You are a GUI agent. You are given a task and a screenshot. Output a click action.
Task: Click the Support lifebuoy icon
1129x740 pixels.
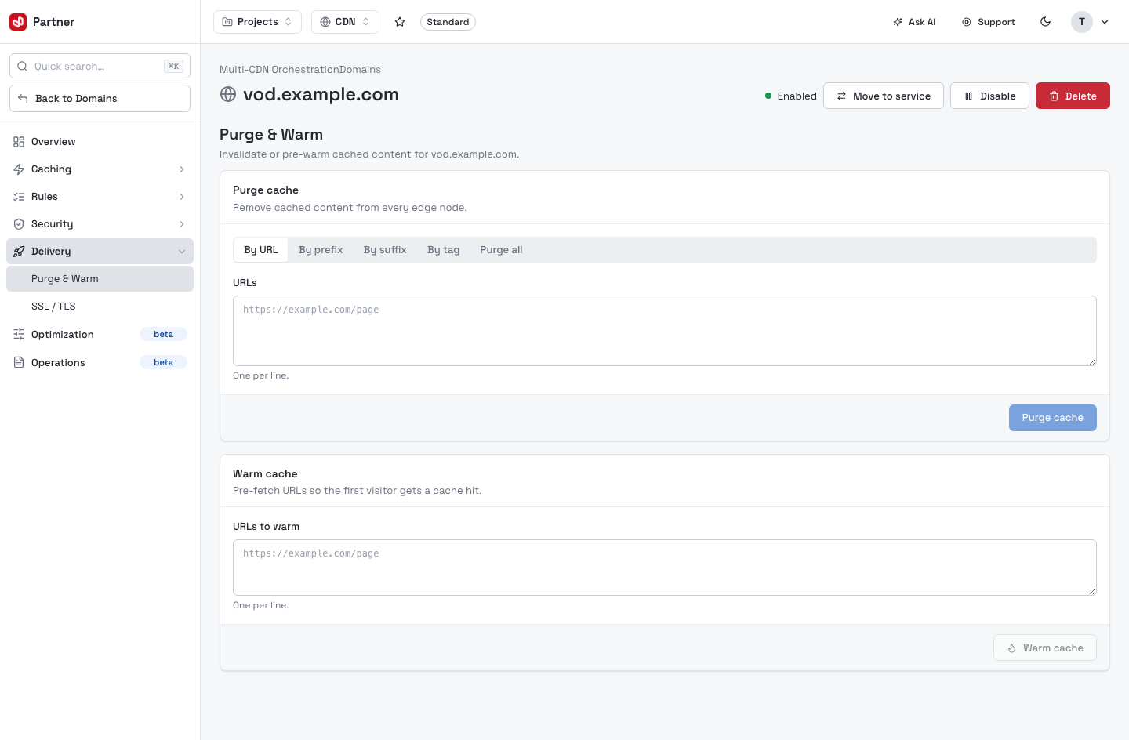pos(967,22)
